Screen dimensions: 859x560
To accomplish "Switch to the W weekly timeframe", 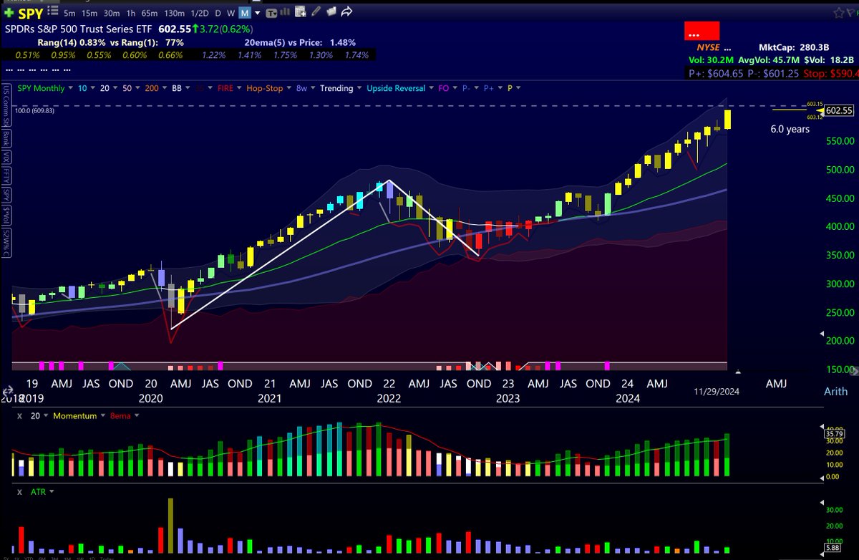I will coord(231,14).
